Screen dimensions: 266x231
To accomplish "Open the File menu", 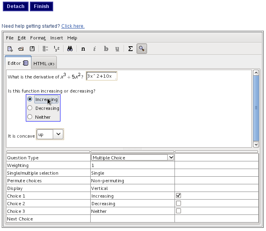I will click(x=10, y=38).
